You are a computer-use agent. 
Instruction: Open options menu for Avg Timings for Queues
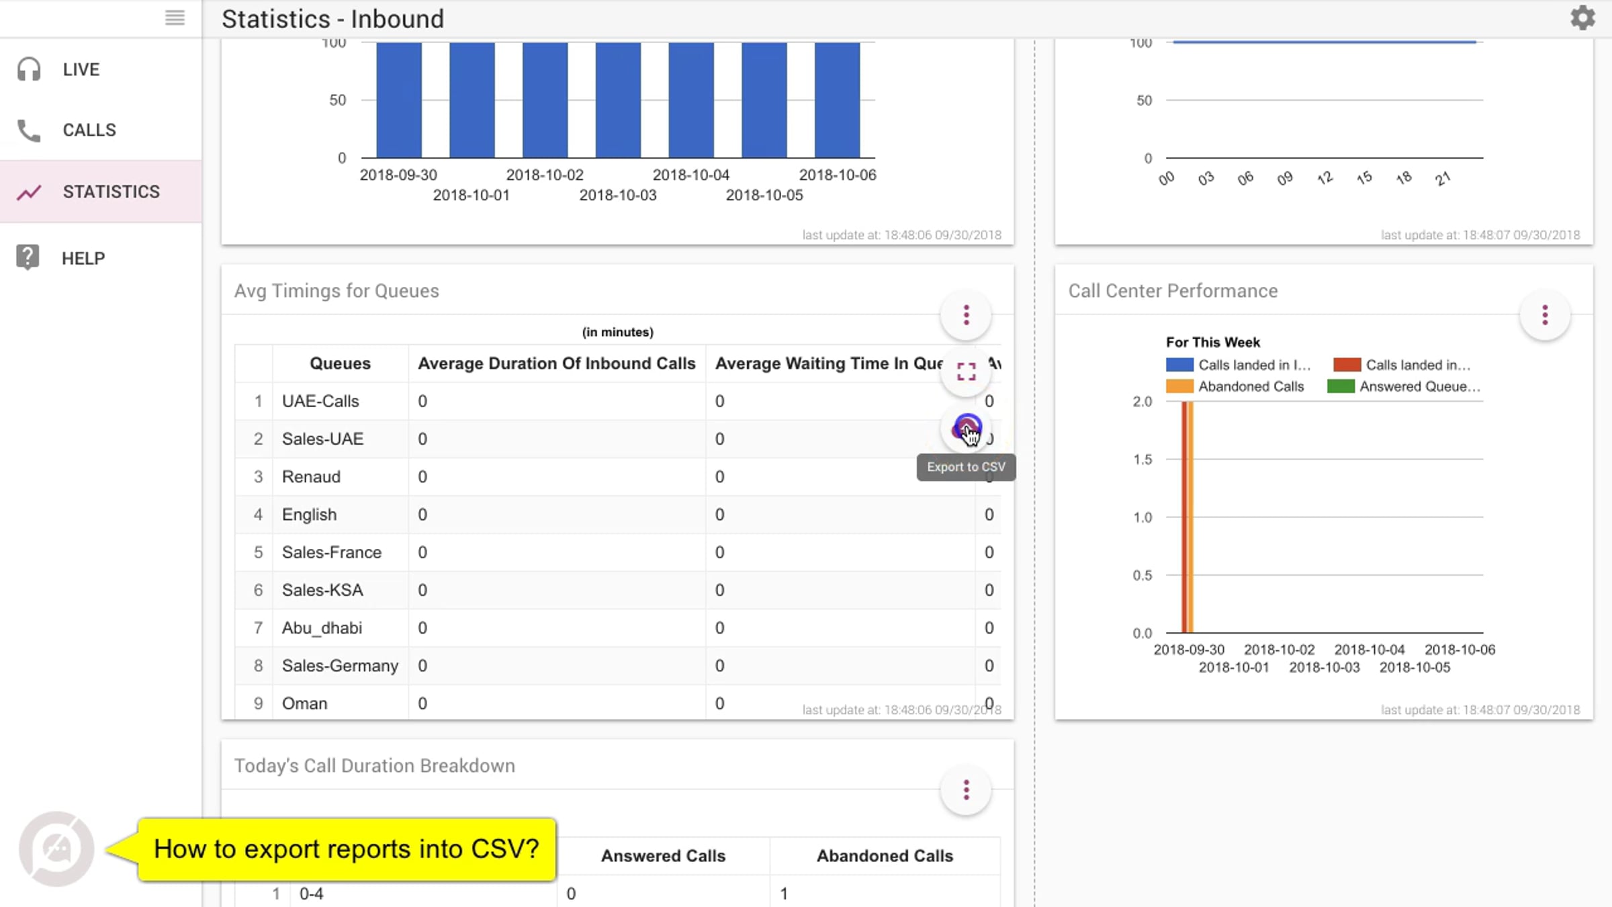pos(967,315)
